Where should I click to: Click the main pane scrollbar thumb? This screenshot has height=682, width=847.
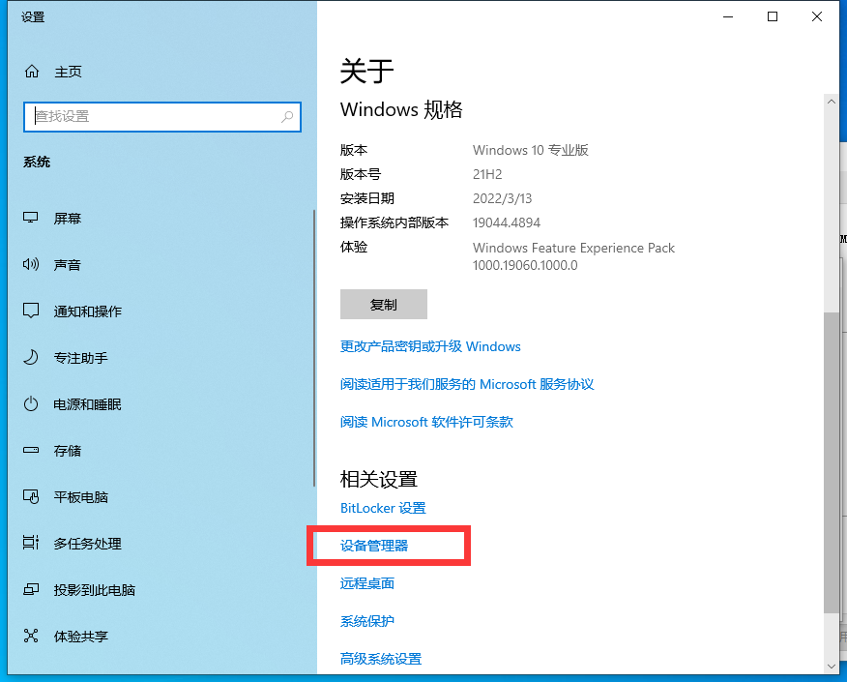832,462
